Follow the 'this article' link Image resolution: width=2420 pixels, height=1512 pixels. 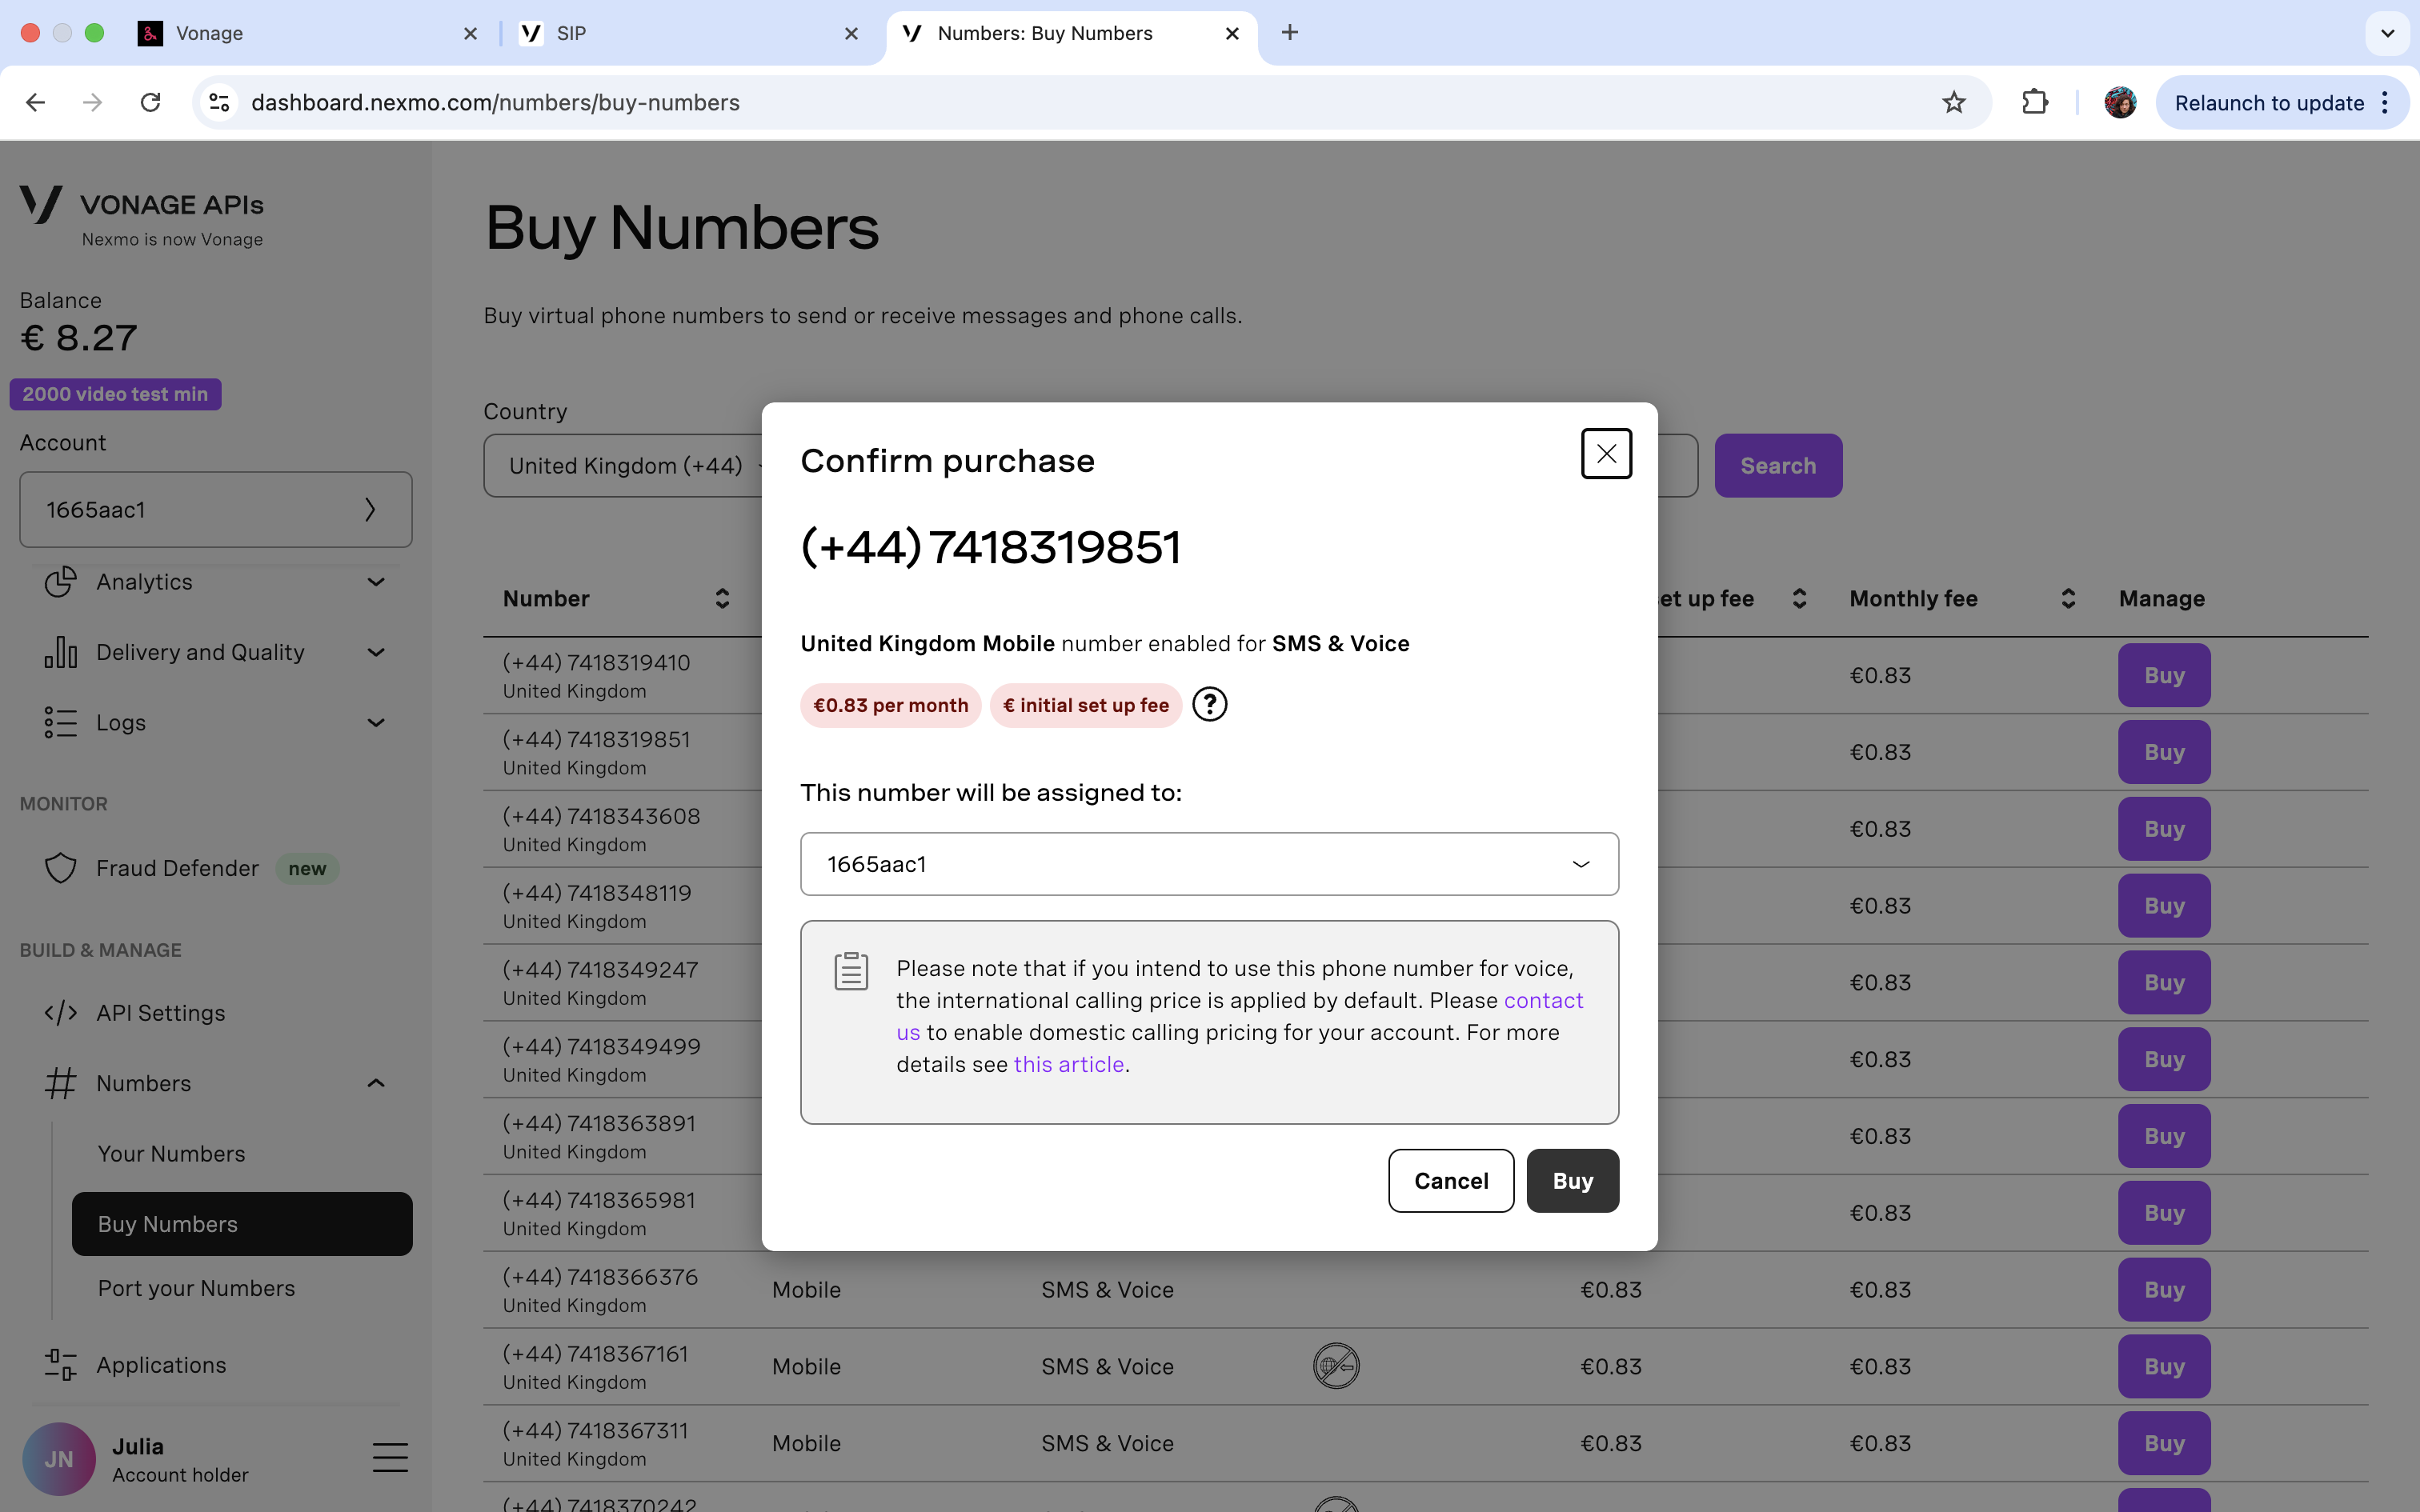1068,1064
